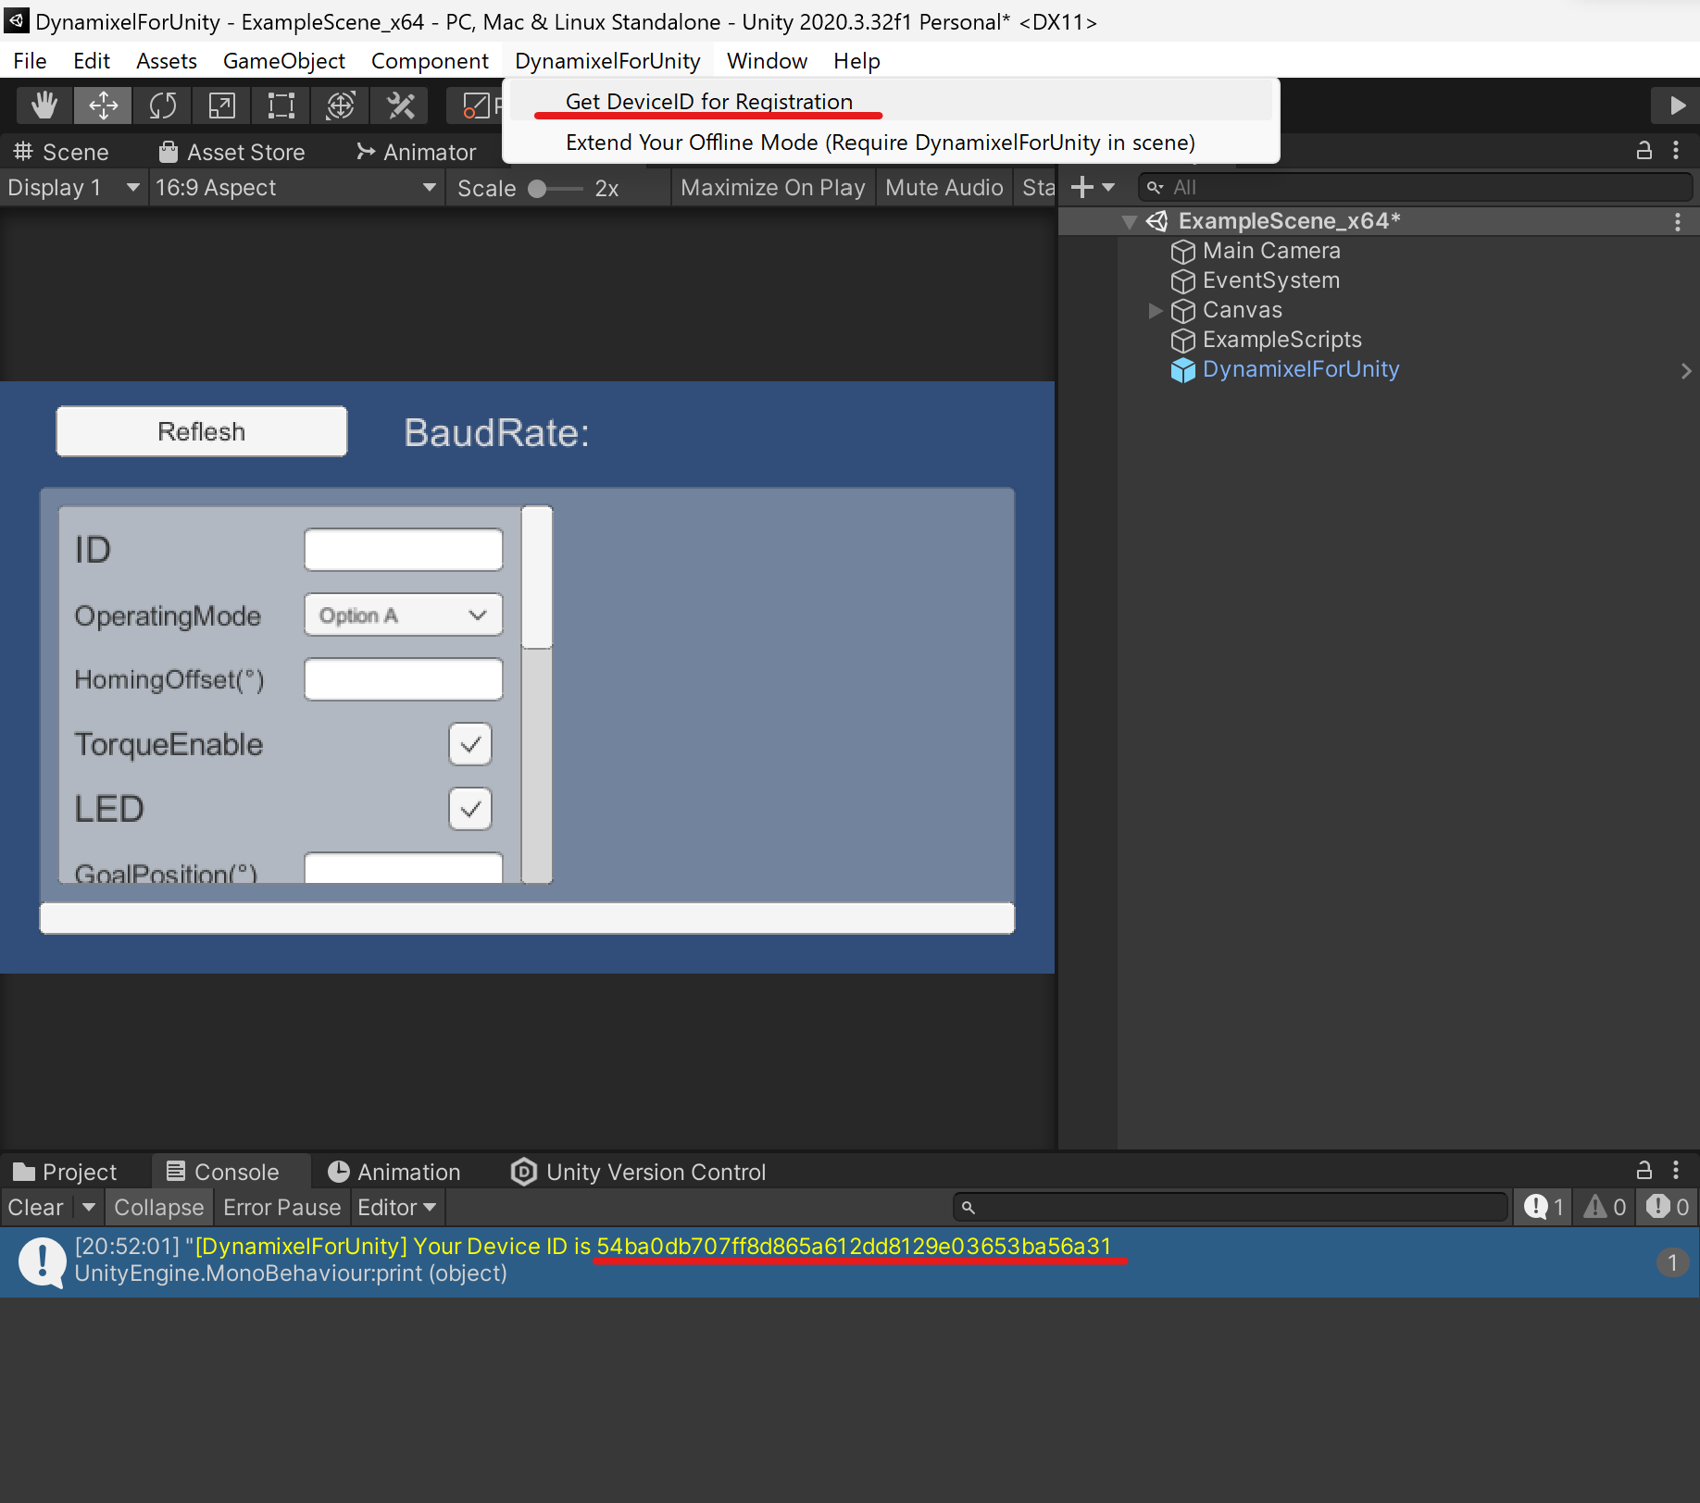
Task: Open OperatingMode Option A dropdown
Action: [x=404, y=615]
